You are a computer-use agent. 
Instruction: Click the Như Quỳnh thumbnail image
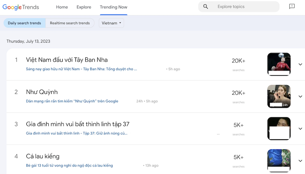click(279, 96)
